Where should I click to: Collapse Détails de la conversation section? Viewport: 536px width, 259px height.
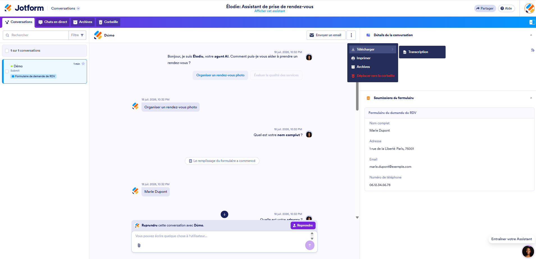pos(531,35)
